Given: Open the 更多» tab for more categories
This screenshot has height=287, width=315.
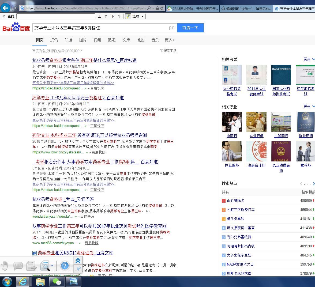Looking at the screenshot, I should coord(170,40).
